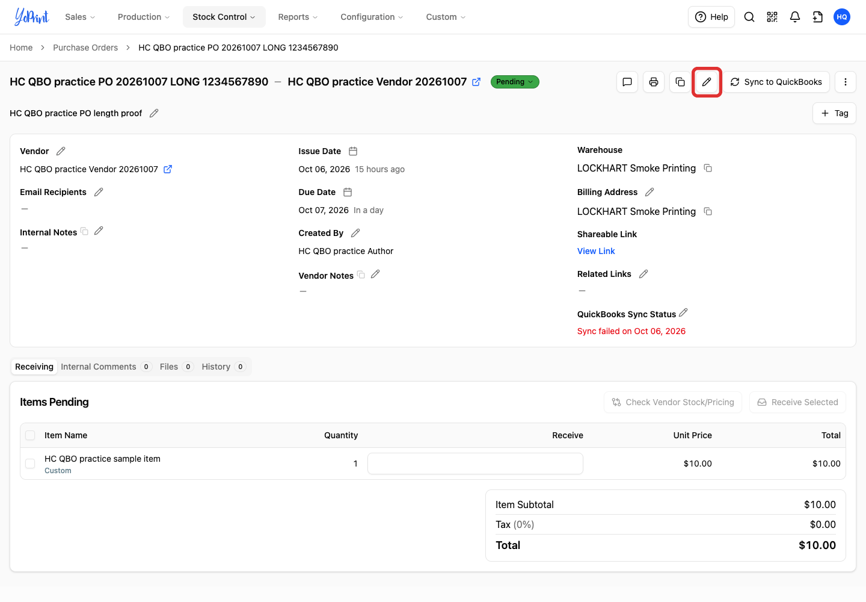Click the Receive quantity input field
The image size is (866, 602).
click(x=475, y=464)
